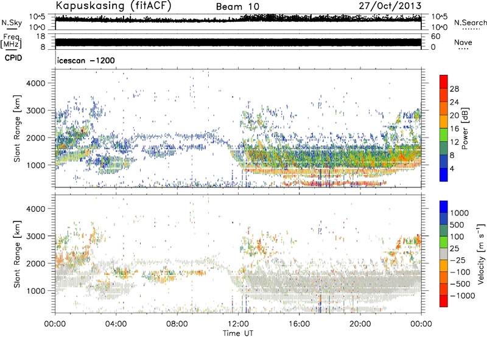Click the blue bottom segment of the power color bar
The width and height of the screenshot is (487, 337).
point(444,175)
